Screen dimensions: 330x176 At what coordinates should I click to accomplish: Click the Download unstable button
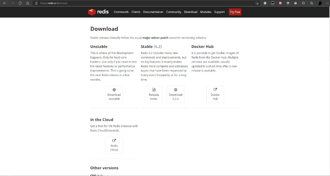click(x=114, y=94)
